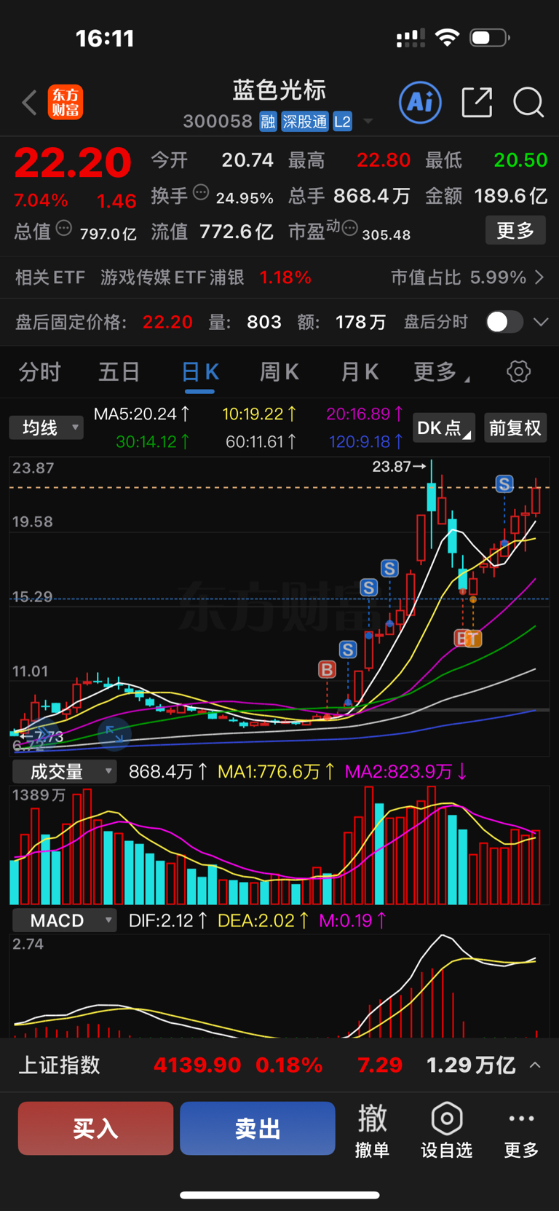Switch to the 五日 tab
Image resolution: width=559 pixels, height=1211 pixels.
[x=119, y=372]
